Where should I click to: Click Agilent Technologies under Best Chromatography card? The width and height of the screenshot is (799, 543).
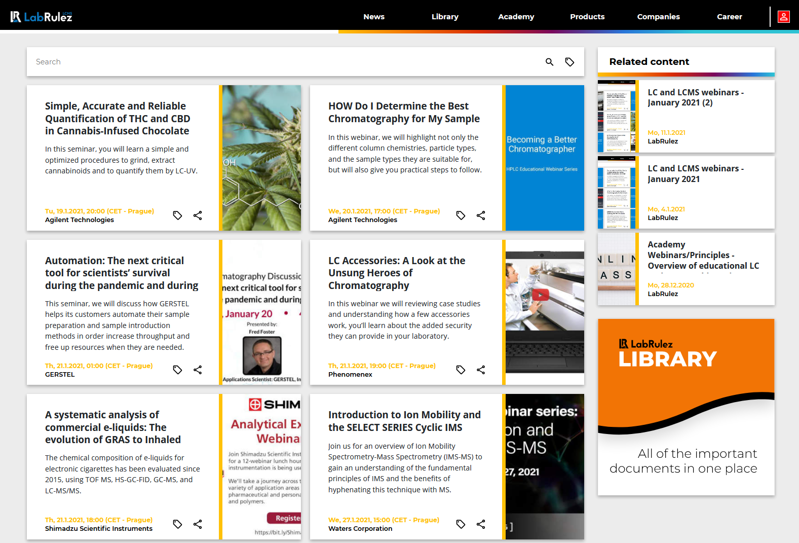pos(363,220)
